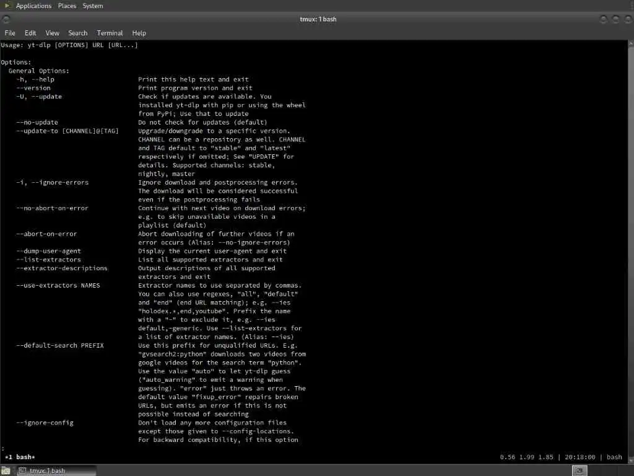Click the workspace switcher icon in bottom panel
Image resolution: width=634 pixels, height=476 pixels.
click(580, 470)
